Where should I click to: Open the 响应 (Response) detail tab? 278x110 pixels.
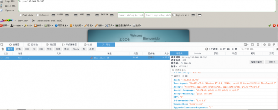[x=234, y=53]
